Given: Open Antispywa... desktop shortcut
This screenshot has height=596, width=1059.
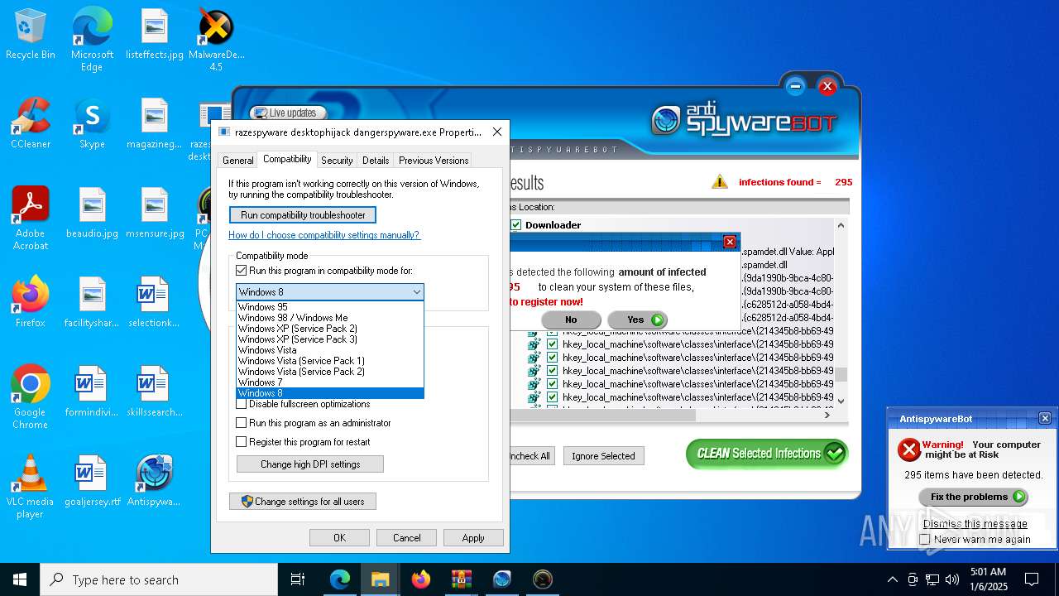Looking at the screenshot, I should click(154, 481).
